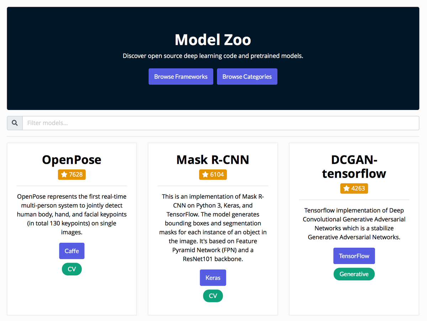Click the search magnifier icon
427x321 pixels.
(x=15, y=123)
